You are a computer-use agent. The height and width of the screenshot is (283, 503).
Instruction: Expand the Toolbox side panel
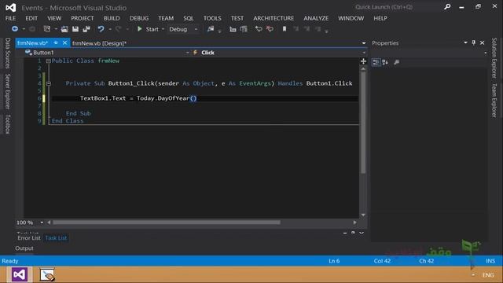(x=8, y=124)
